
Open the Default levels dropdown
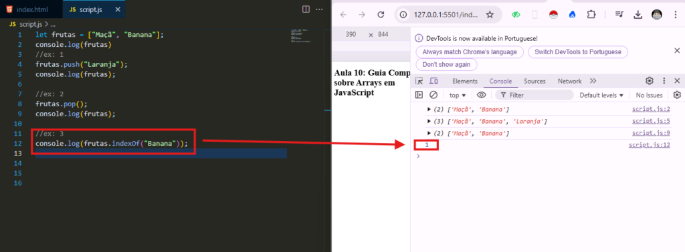[x=601, y=95]
